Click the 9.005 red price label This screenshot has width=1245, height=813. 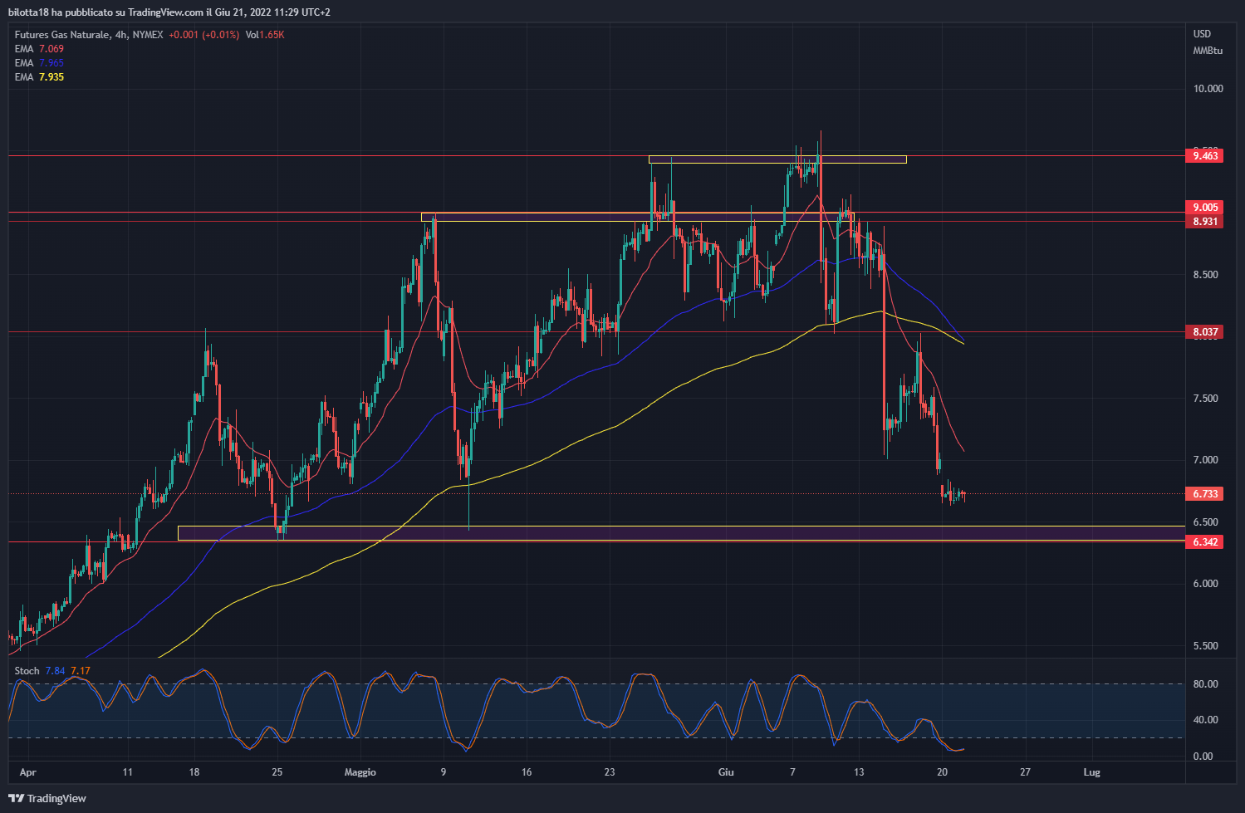click(1205, 208)
